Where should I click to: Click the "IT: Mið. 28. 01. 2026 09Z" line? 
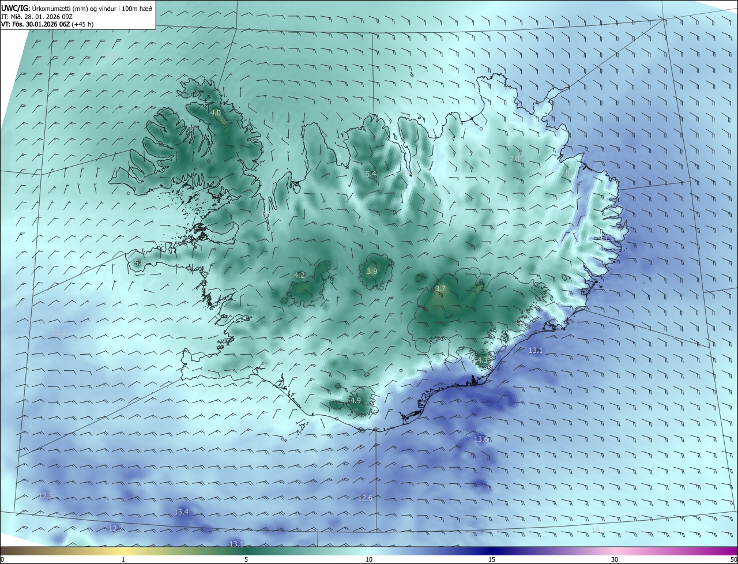click(x=37, y=17)
